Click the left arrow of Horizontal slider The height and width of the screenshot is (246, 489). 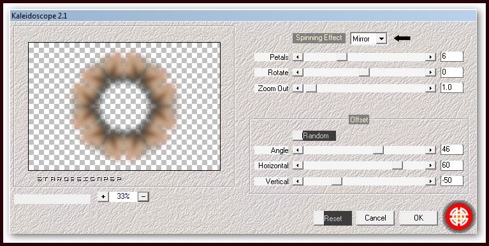coord(298,166)
